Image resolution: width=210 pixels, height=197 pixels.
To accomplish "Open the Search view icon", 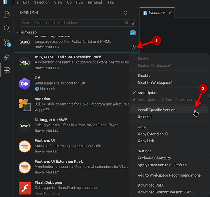I will click(x=7, y=28).
